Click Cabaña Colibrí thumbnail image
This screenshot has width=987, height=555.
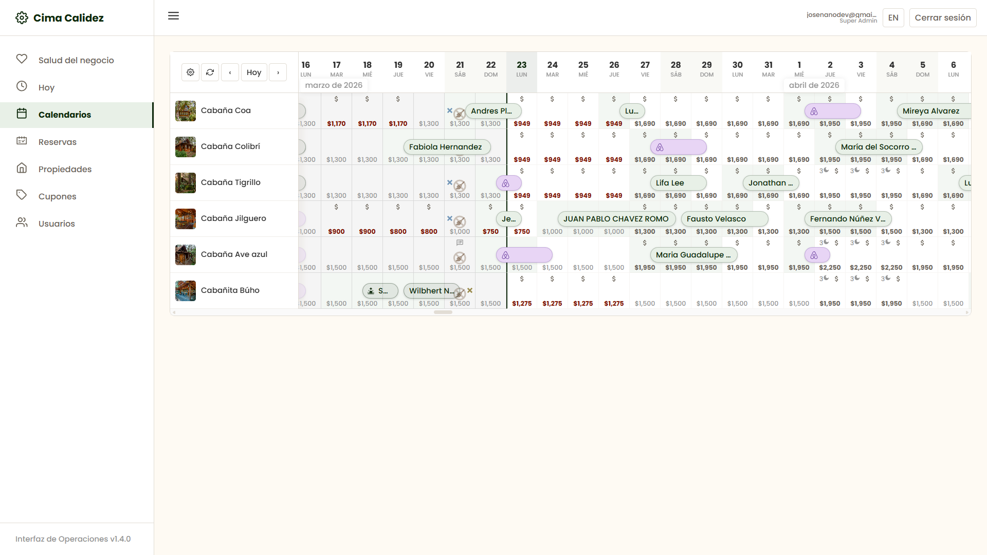186,147
